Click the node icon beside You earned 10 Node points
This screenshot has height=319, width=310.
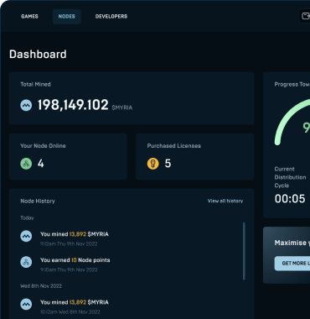tap(26, 262)
